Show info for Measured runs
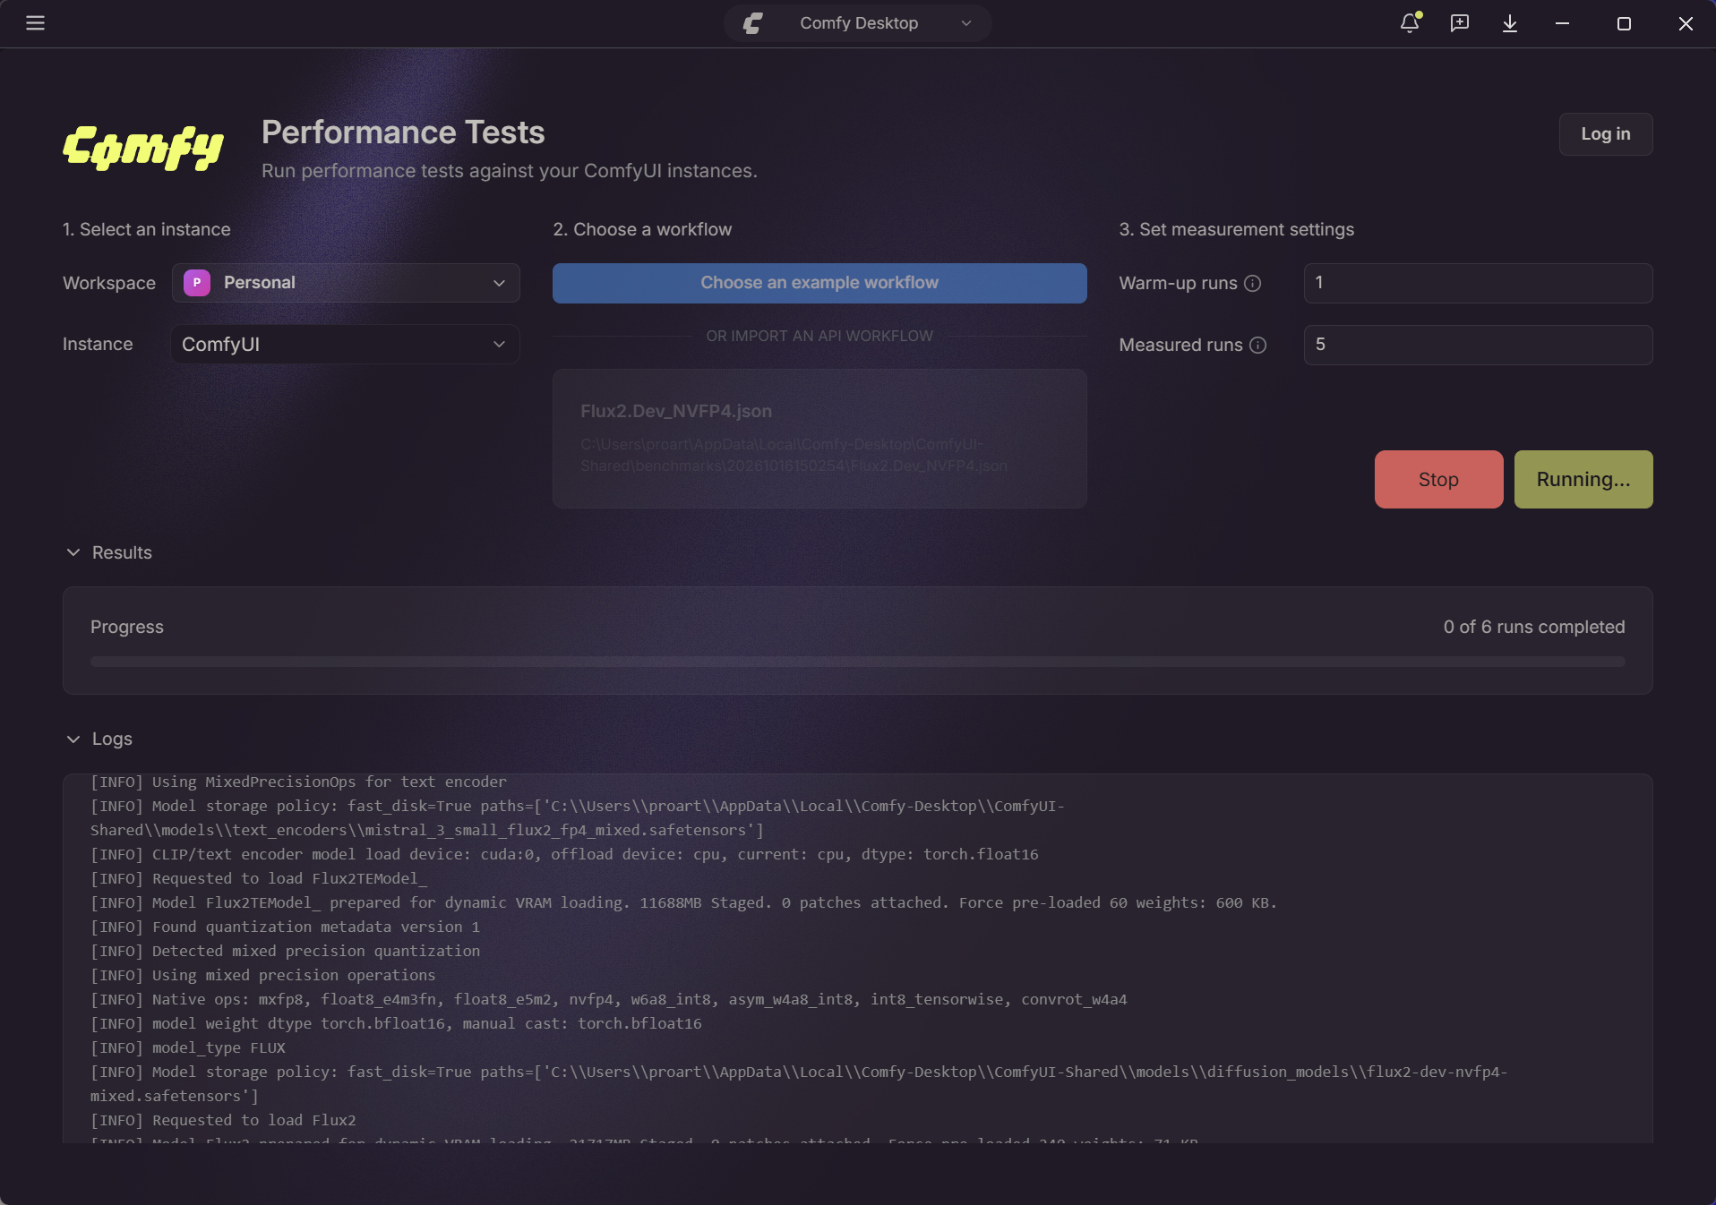Image resolution: width=1716 pixels, height=1205 pixels. (x=1258, y=345)
